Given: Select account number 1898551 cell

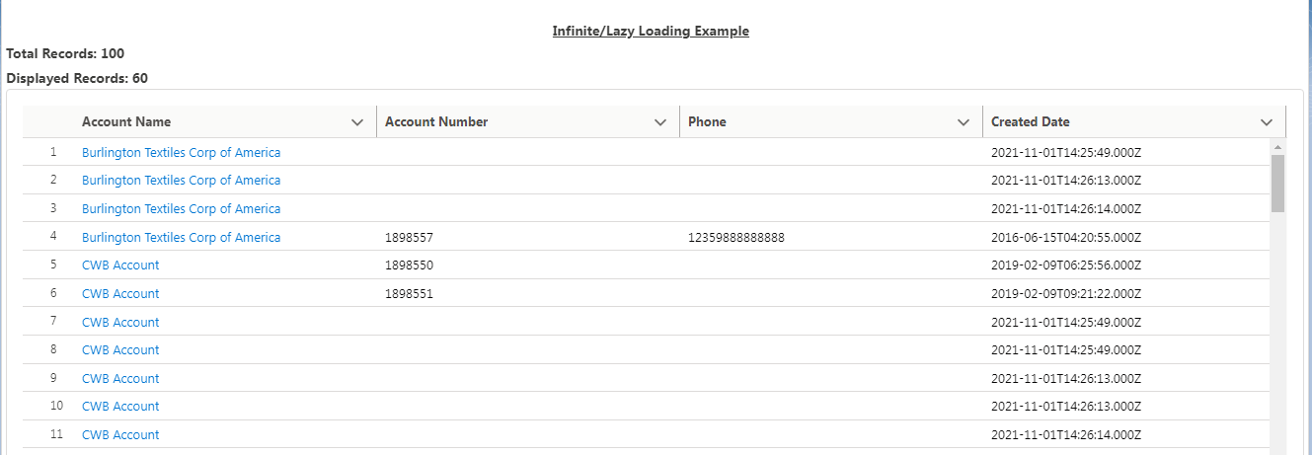Looking at the screenshot, I should 409,294.
